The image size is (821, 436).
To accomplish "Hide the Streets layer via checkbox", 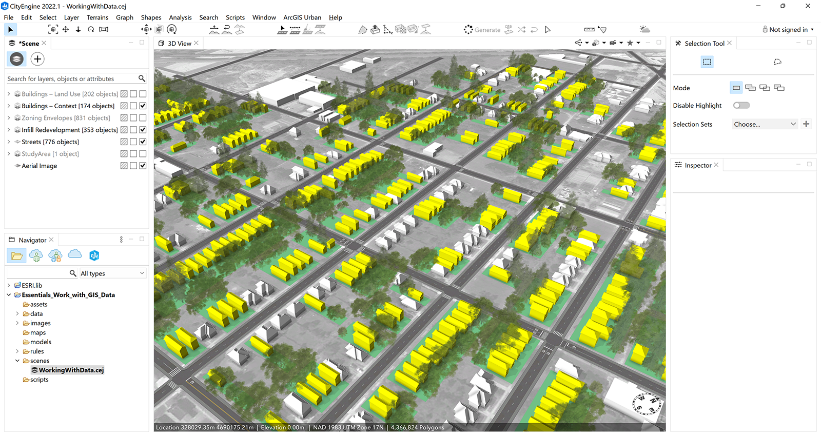I will [143, 142].
